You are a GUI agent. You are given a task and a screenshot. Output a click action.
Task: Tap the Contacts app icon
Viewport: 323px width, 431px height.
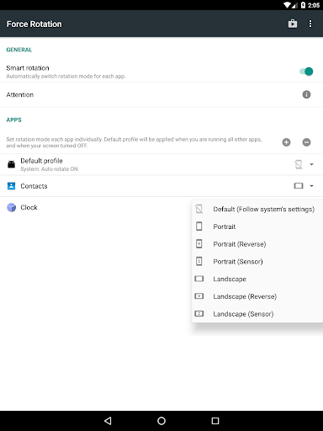(11, 186)
